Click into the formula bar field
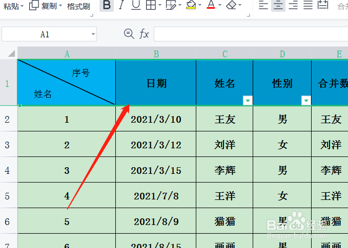348x248 pixels. pyautogui.click(x=251, y=34)
